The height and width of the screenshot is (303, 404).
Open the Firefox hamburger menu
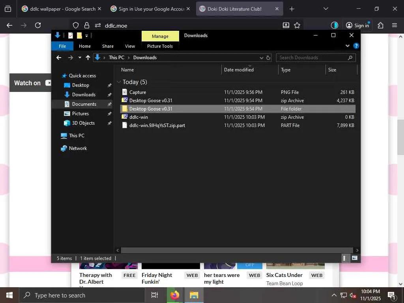pyautogui.click(x=395, y=25)
